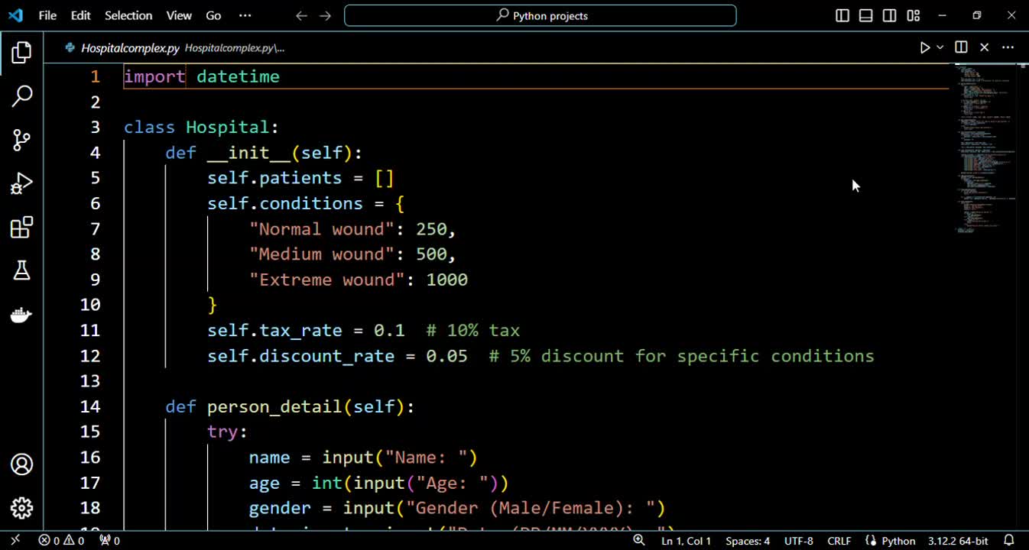Click the Run Python File play button
Screen dimensions: 1029x550
pyautogui.click(x=925, y=47)
